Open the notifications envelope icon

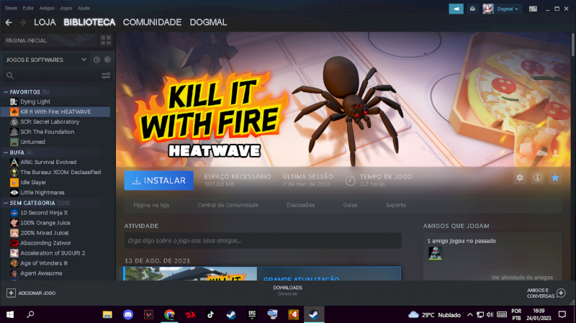[472, 9]
